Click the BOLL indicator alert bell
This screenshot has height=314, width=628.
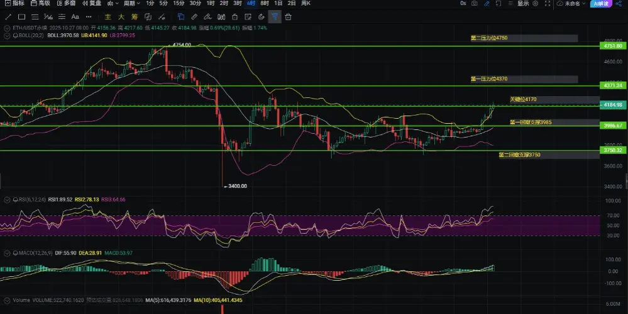[16, 35]
